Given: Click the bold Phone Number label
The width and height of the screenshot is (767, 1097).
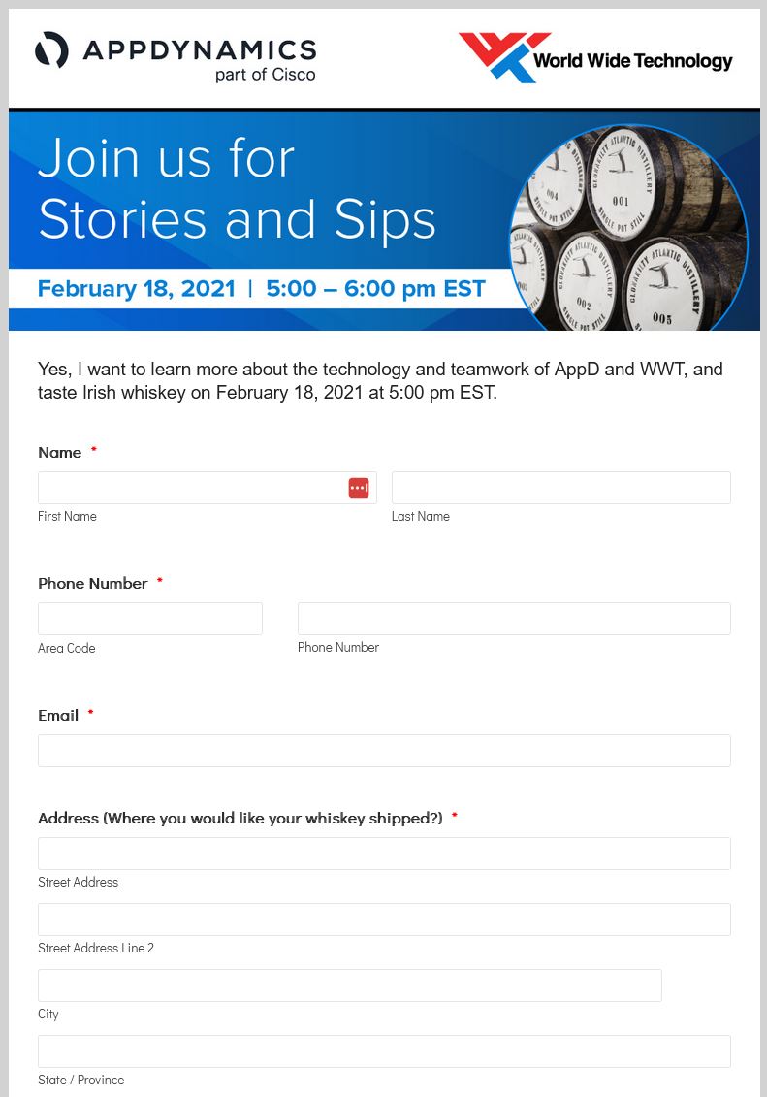Looking at the screenshot, I should coord(93,584).
